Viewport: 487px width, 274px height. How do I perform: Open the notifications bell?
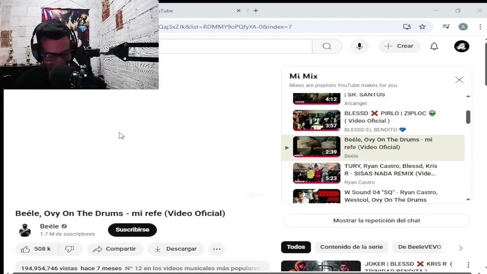click(x=434, y=46)
